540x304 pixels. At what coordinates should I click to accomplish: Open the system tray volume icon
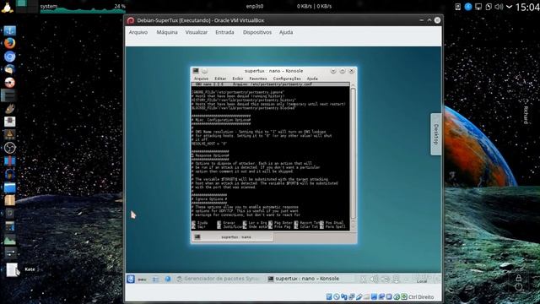pyautogui.click(x=499, y=7)
